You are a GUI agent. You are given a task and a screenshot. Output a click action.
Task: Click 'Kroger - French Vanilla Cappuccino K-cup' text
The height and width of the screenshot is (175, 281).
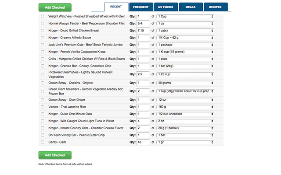pos(77,52)
